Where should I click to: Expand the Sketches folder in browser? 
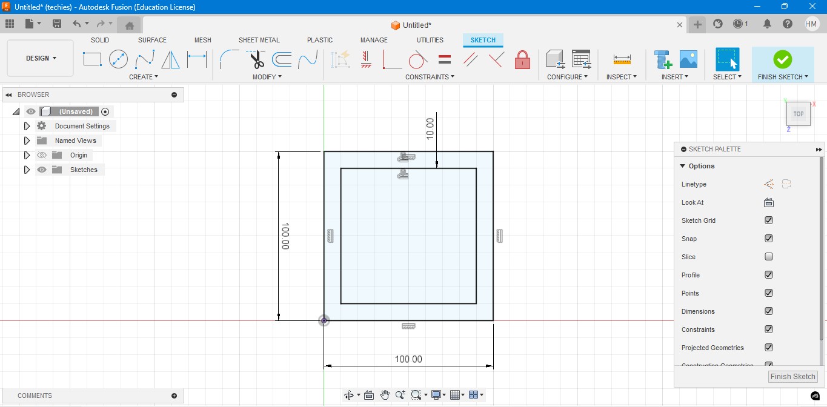[x=27, y=170]
